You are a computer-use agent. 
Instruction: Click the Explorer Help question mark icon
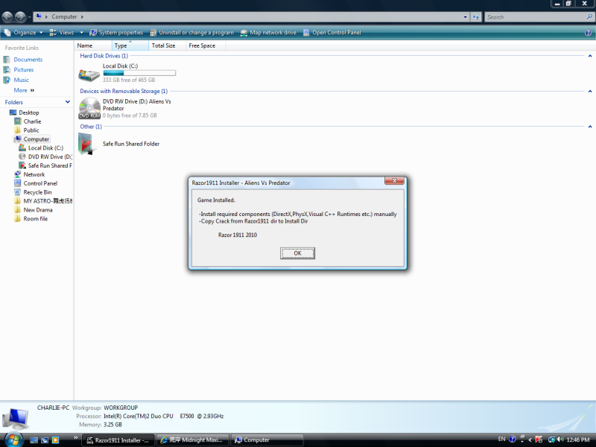click(x=588, y=33)
